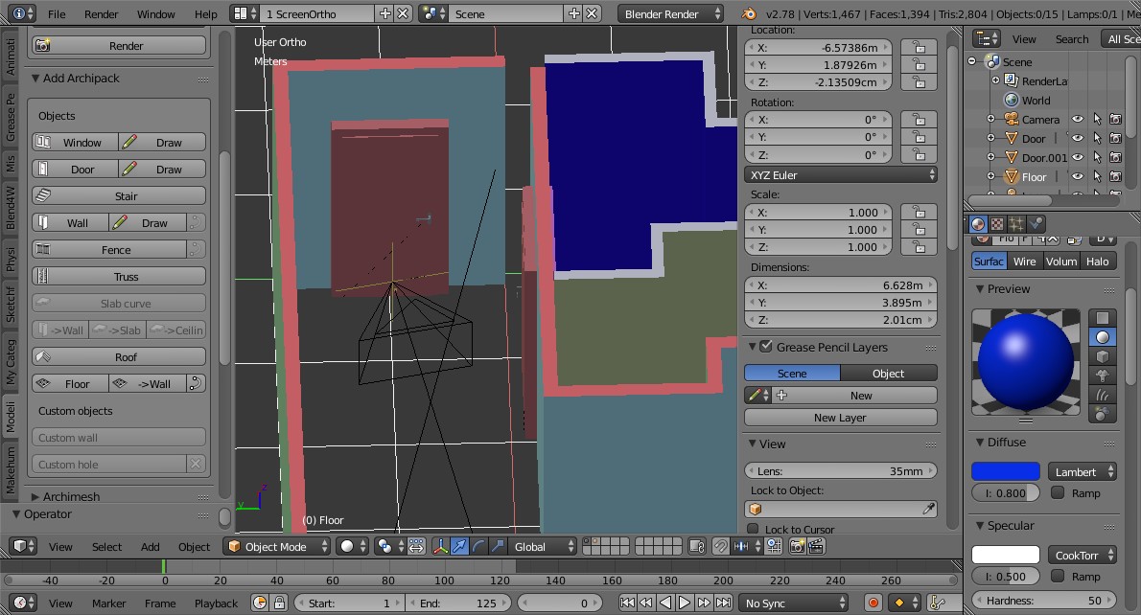1141x615 pixels.
Task: Add an Archipack Door object
Action: coord(75,170)
